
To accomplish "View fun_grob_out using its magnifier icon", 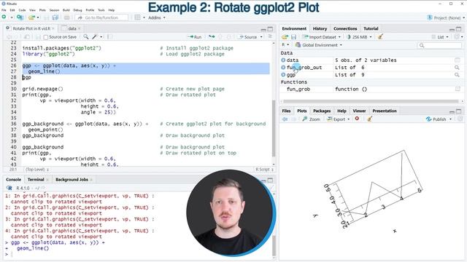I will coord(457,68).
